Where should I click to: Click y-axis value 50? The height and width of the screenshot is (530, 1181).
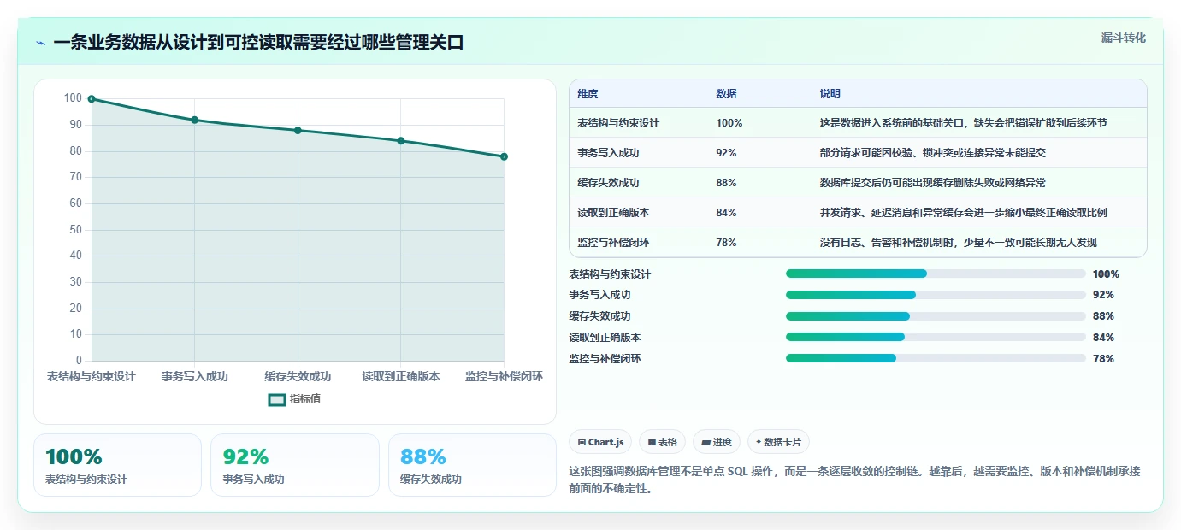coord(76,229)
